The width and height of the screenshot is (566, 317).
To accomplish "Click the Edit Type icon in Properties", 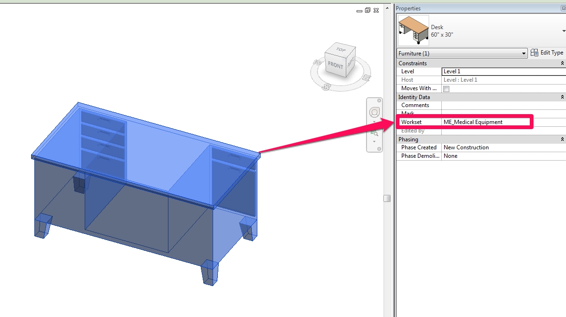I will pyautogui.click(x=534, y=53).
